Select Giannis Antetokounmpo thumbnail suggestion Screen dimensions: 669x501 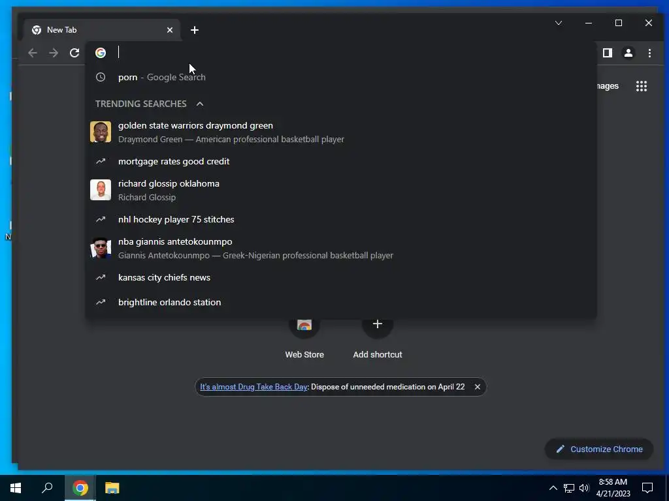pyautogui.click(x=101, y=248)
